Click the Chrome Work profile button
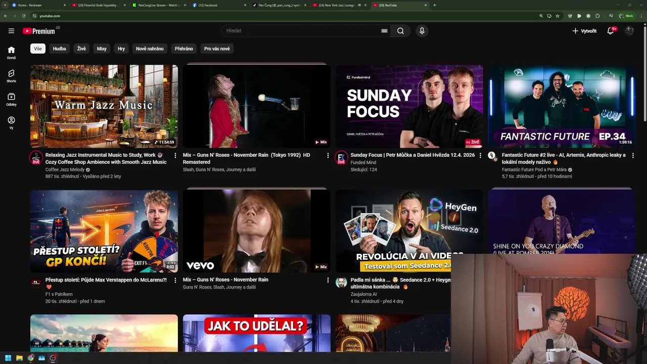Viewport: 647px width, 364px height. click(626, 16)
